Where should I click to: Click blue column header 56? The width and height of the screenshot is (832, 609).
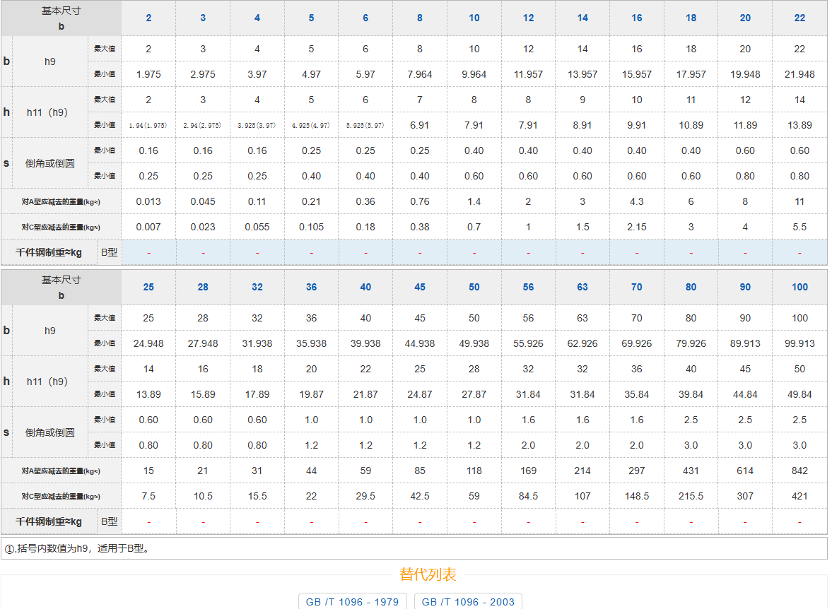click(528, 287)
